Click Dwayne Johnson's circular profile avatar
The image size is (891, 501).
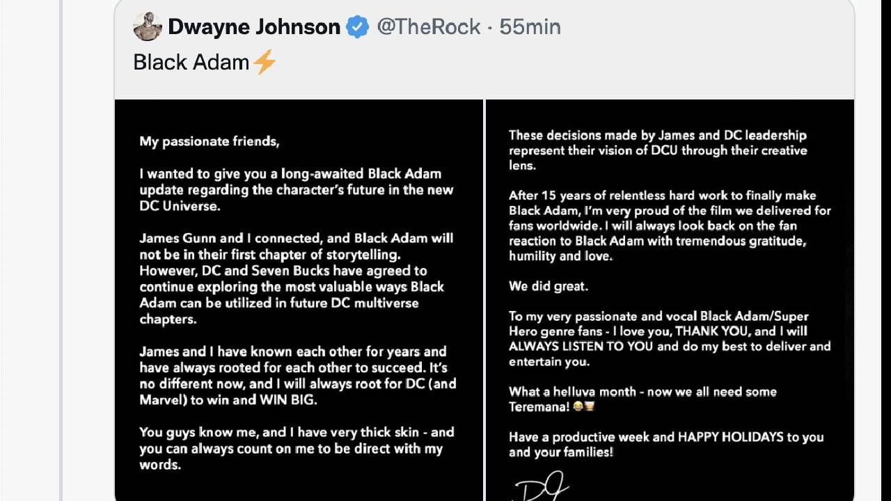148,25
